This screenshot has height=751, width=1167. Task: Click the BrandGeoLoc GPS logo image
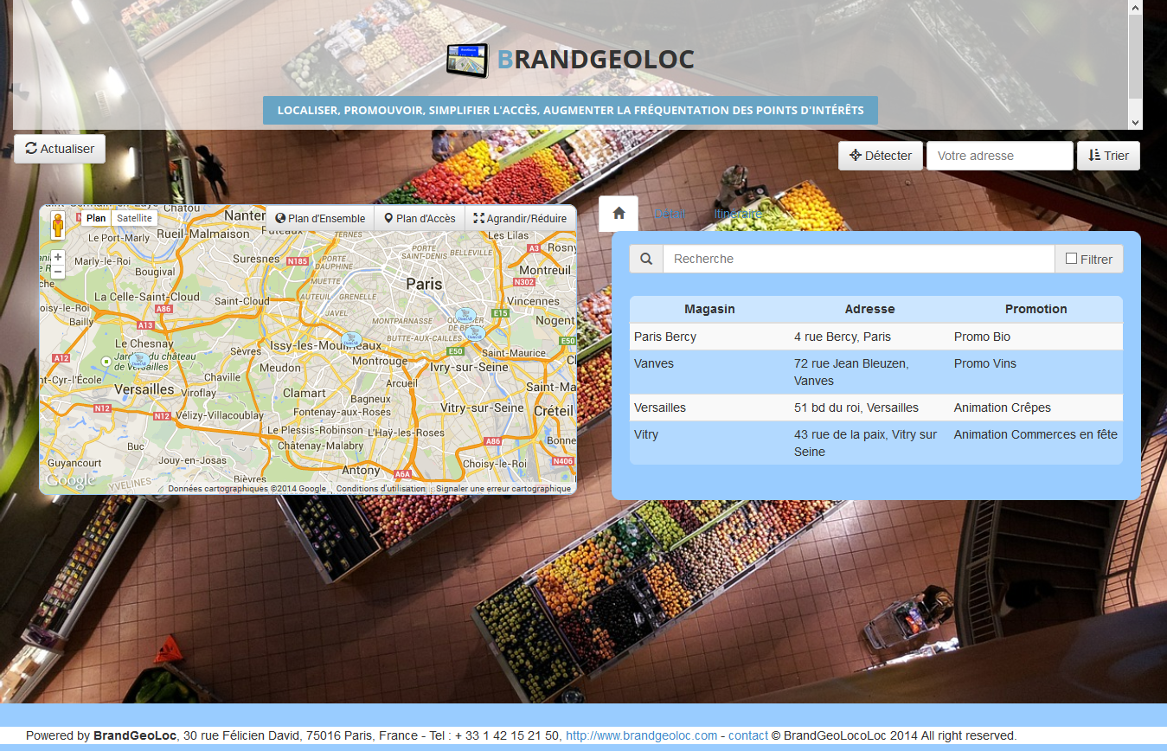point(467,61)
